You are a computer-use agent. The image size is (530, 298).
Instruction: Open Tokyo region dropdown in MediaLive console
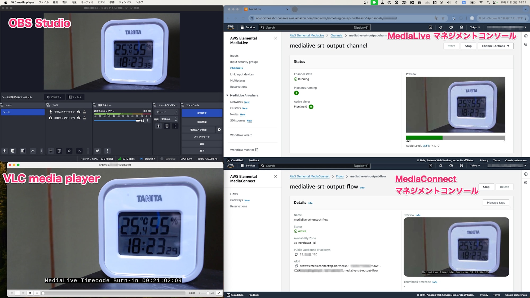[x=475, y=28]
